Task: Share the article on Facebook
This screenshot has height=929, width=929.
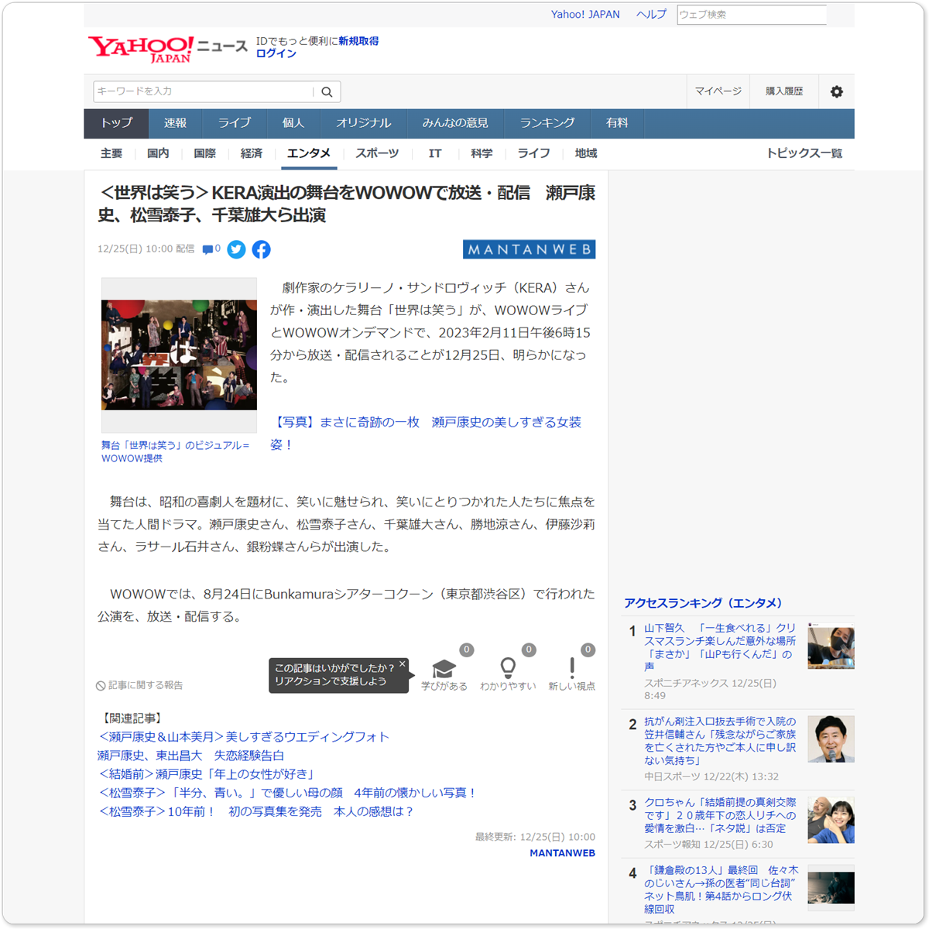Action: 261,249
